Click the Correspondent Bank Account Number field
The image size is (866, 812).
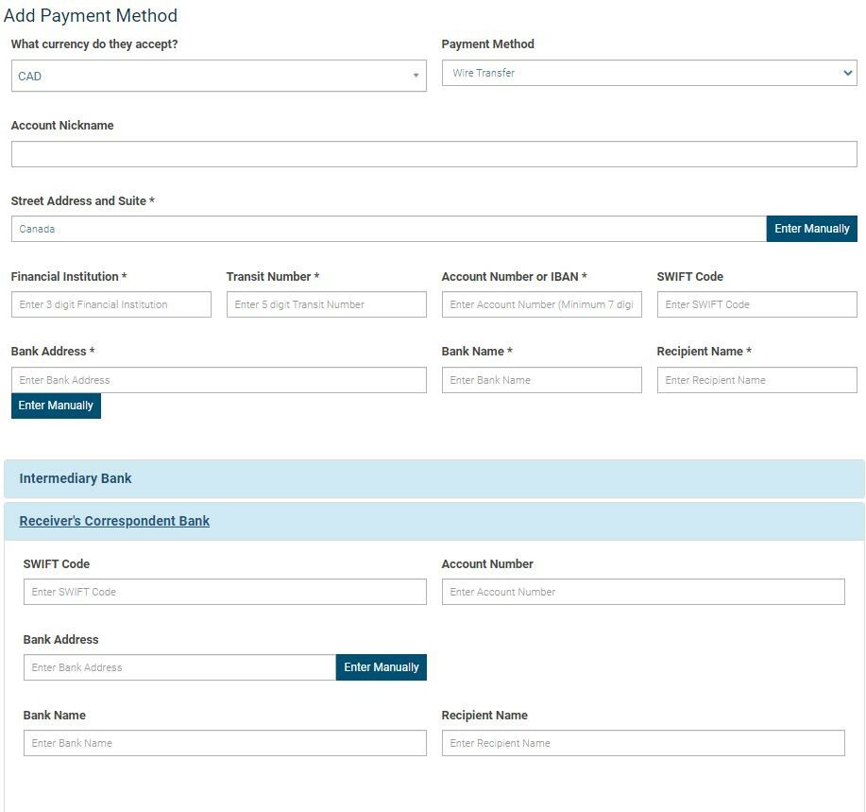[x=642, y=591]
